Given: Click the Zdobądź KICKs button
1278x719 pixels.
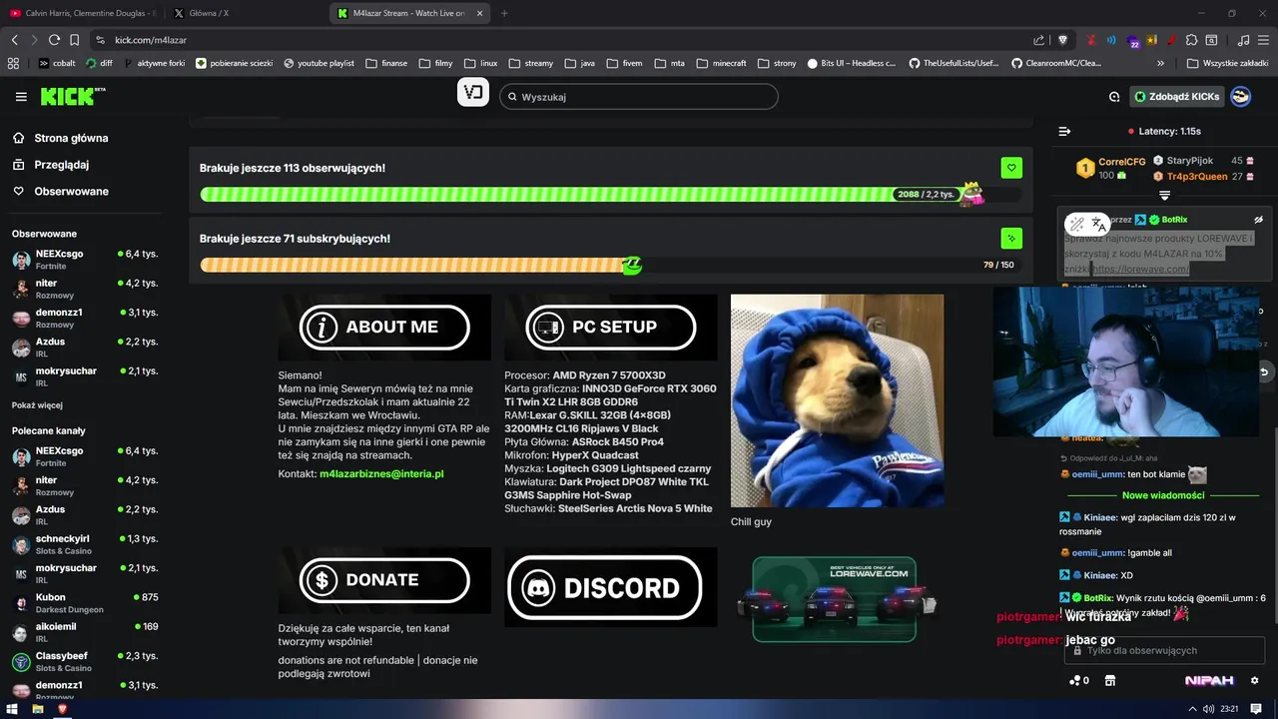Looking at the screenshot, I should [x=1177, y=97].
